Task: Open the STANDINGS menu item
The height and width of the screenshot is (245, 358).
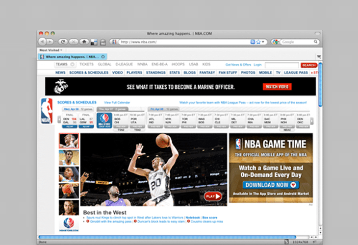Action: 156,73
